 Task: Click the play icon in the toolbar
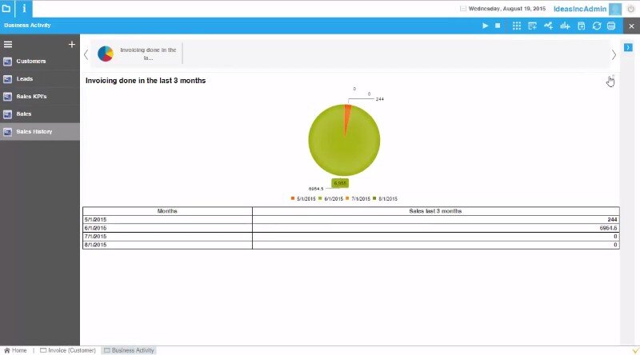click(x=485, y=26)
